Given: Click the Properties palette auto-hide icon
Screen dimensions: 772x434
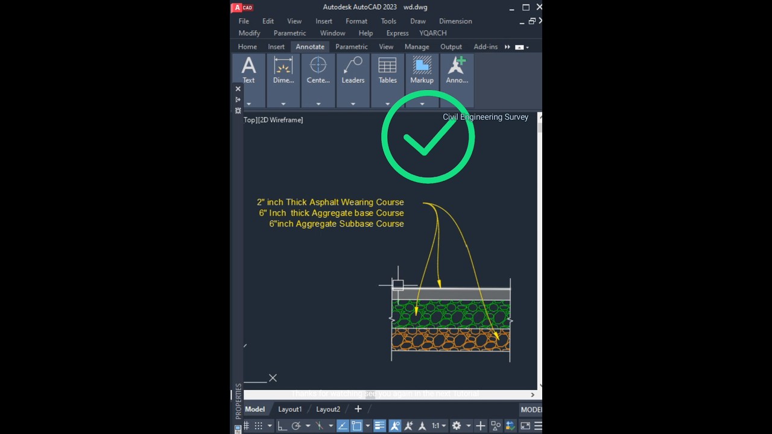Looking at the screenshot, I should pos(238,99).
